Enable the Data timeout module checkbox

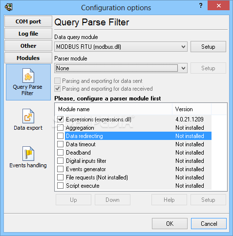[60, 144]
